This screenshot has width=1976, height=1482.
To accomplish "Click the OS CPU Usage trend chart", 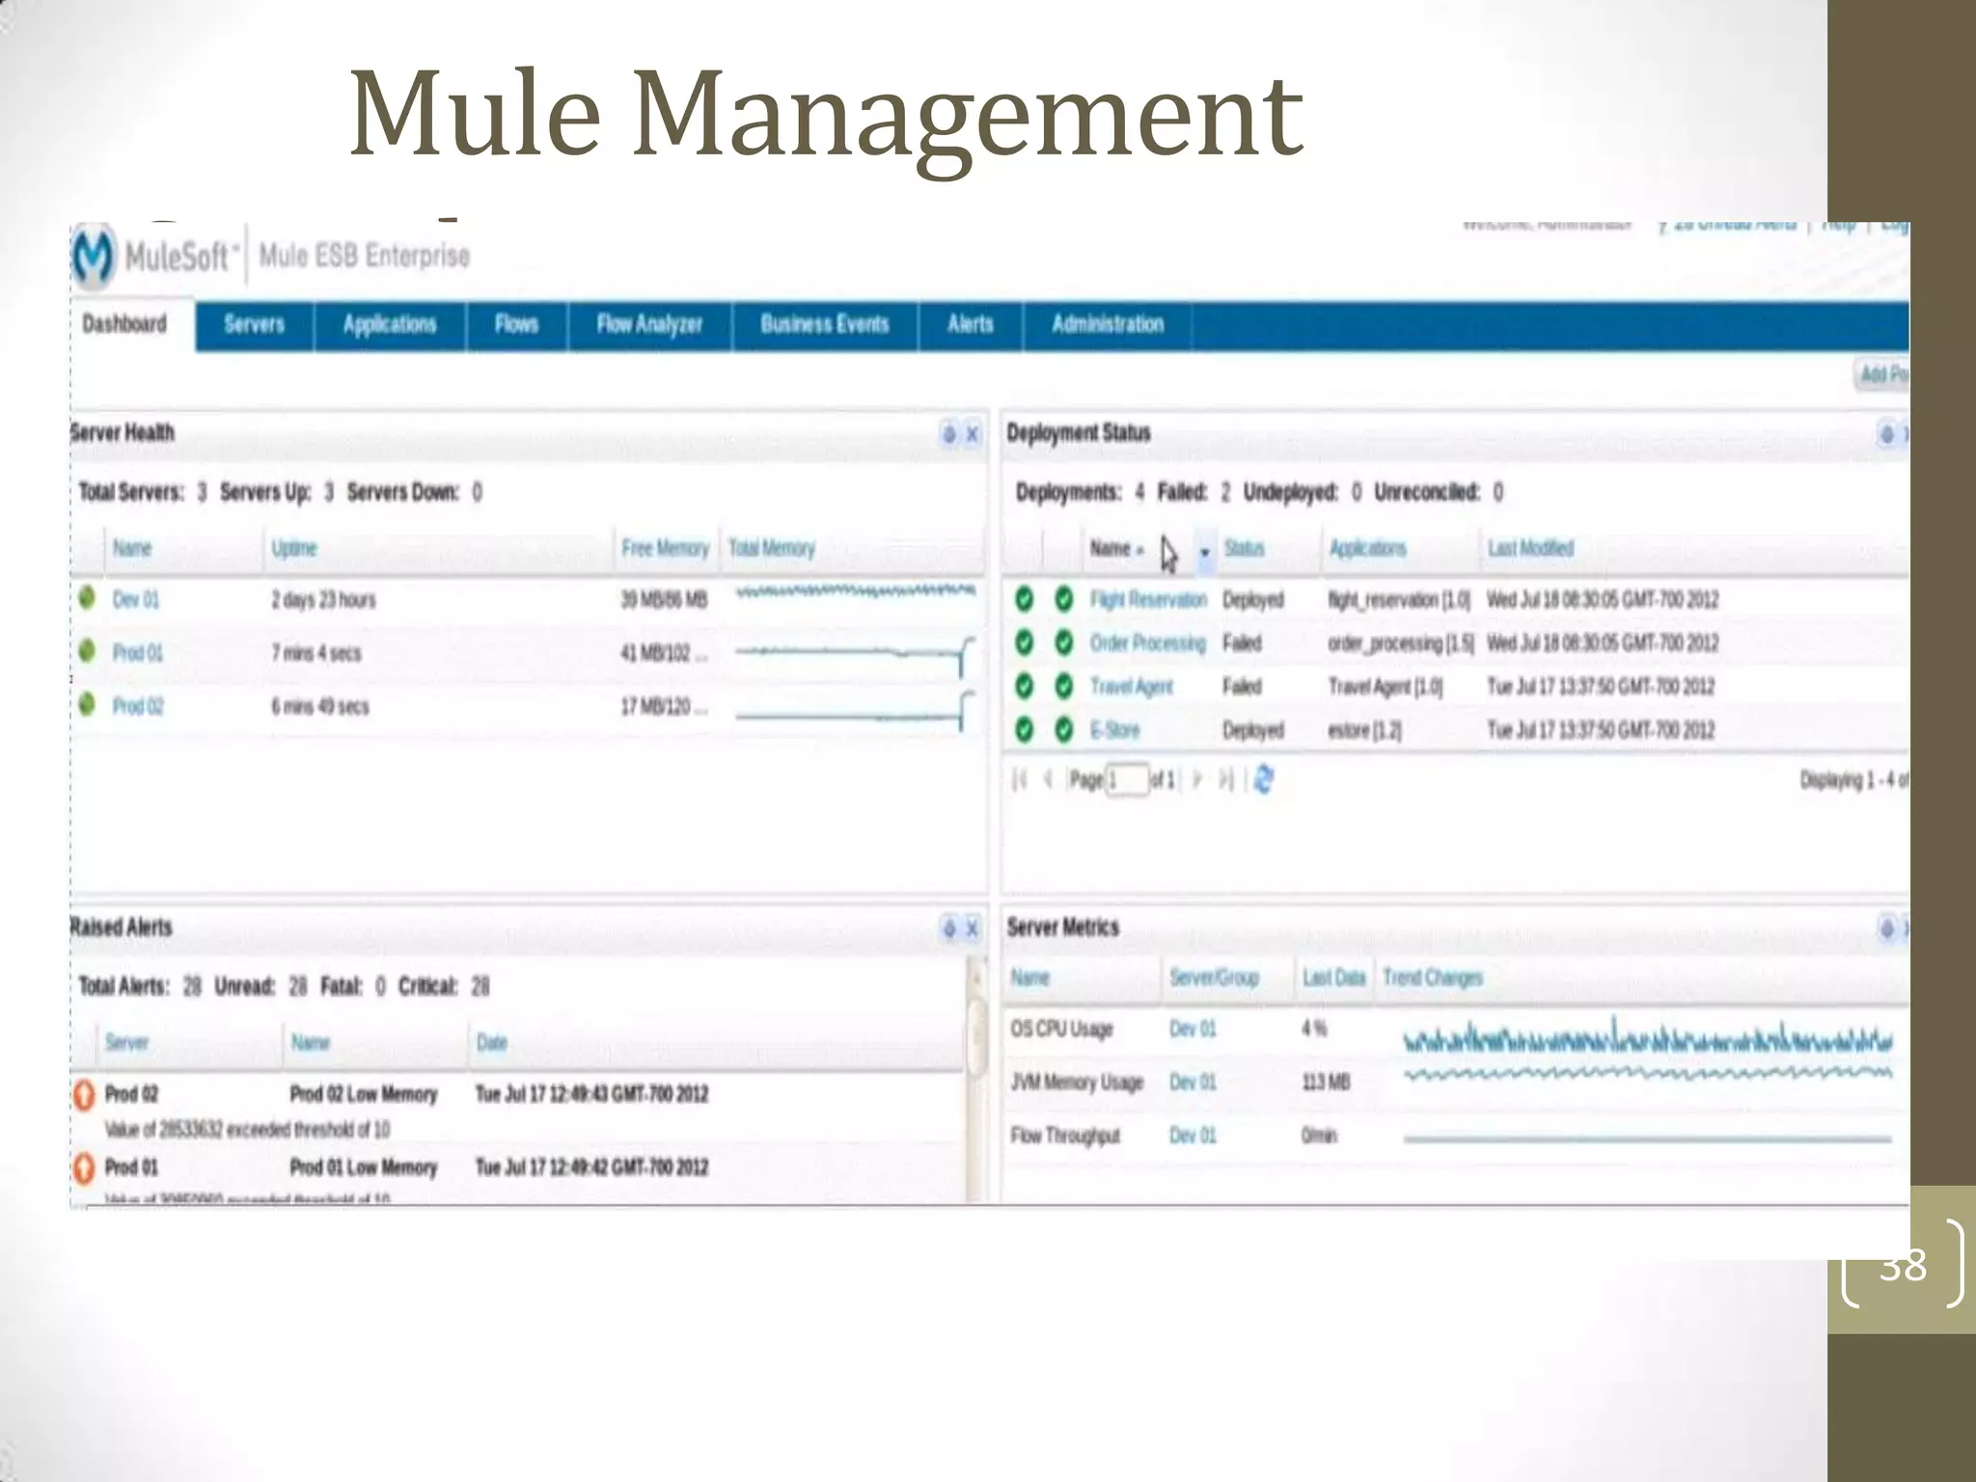I will tap(1647, 1037).
